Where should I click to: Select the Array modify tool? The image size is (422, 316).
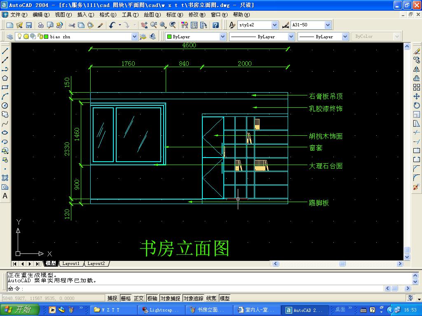tap(417, 87)
